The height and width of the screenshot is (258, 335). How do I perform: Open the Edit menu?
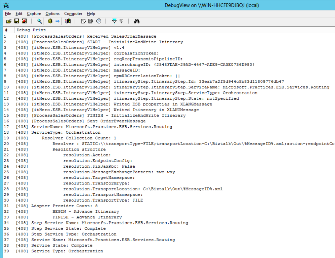coord(19,14)
